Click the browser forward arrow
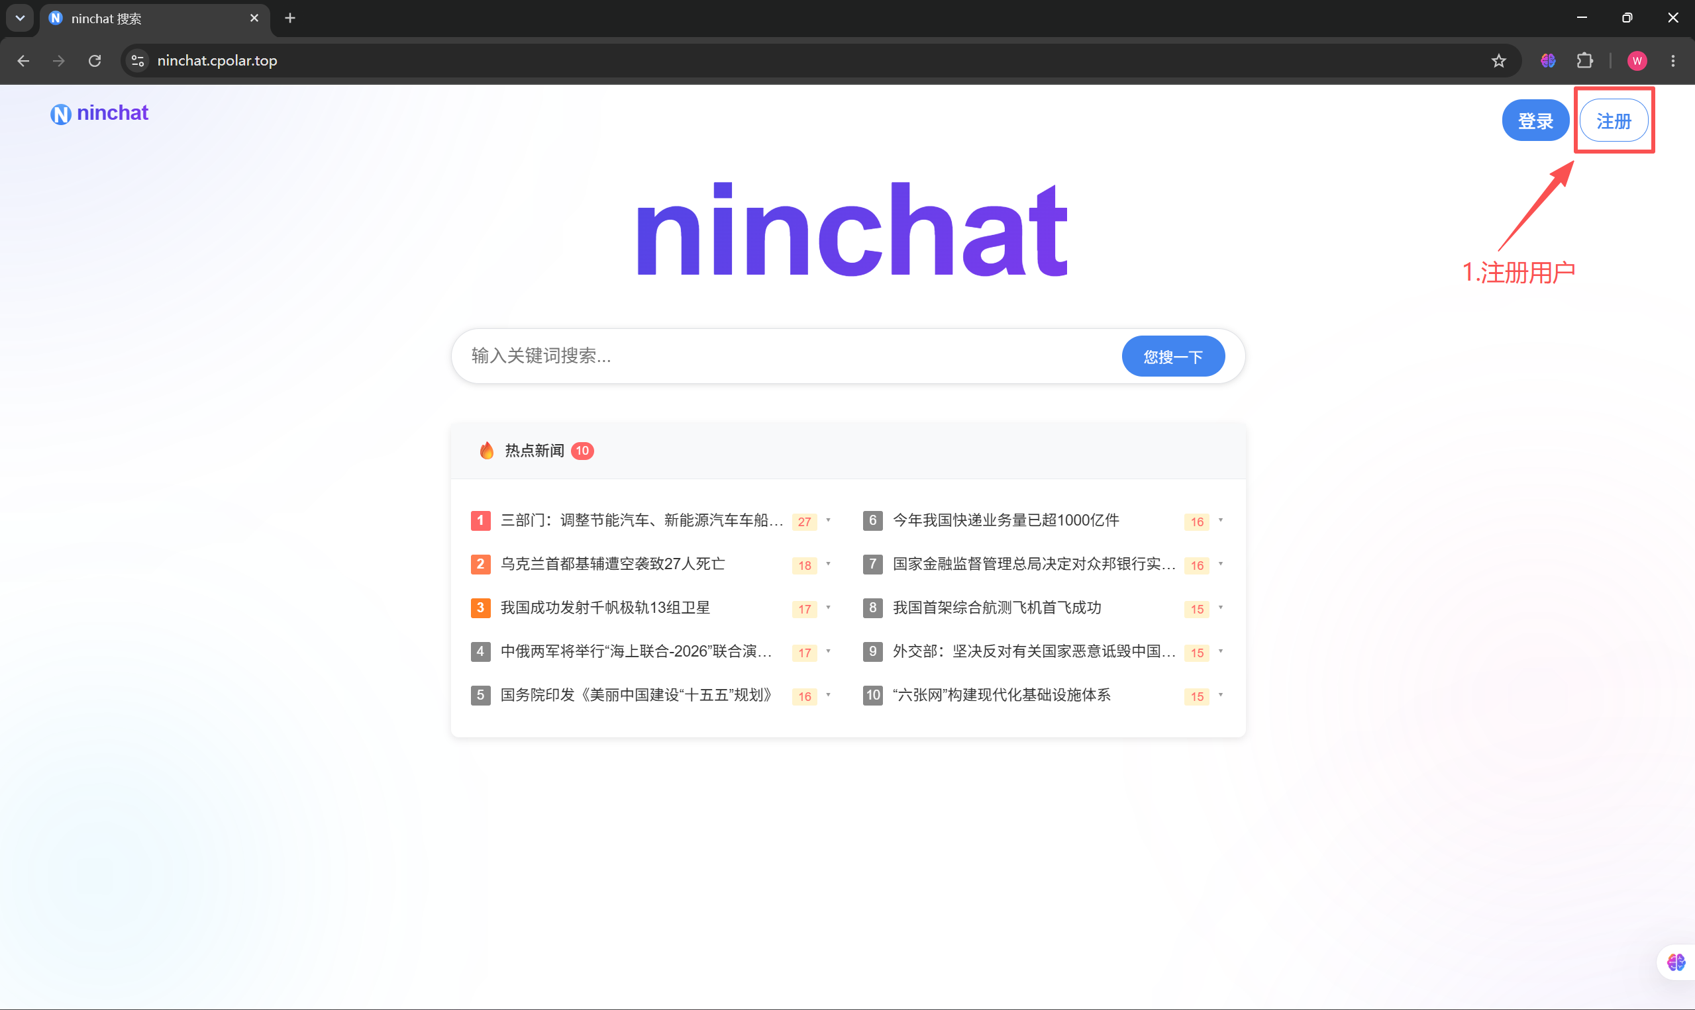This screenshot has height=1010, width=1695. coord(59,61)
